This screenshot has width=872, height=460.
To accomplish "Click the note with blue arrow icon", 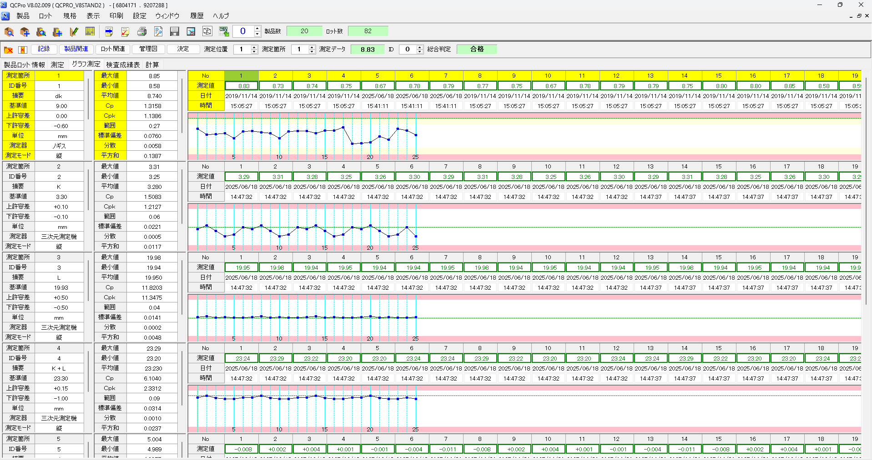I will 109,31.
